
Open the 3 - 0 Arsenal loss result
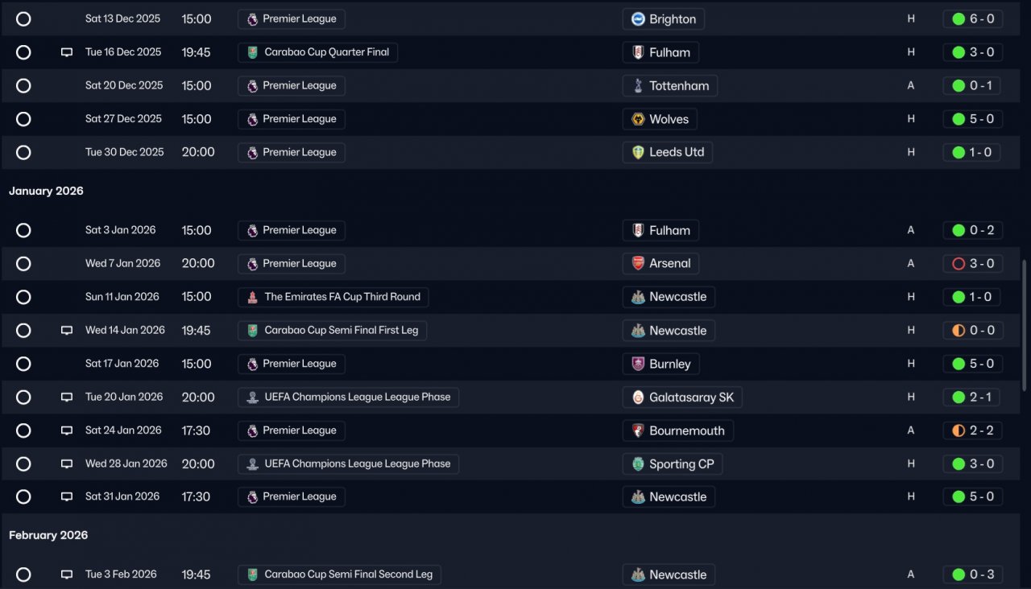[x=972, y=264]
